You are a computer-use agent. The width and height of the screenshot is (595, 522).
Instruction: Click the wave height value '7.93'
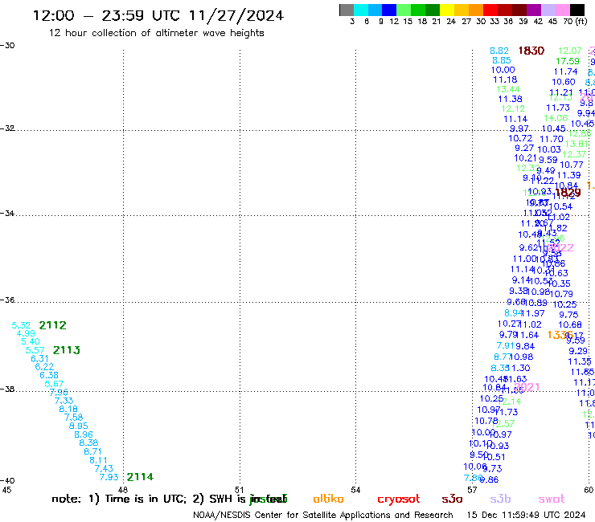[x=109, y=477]
